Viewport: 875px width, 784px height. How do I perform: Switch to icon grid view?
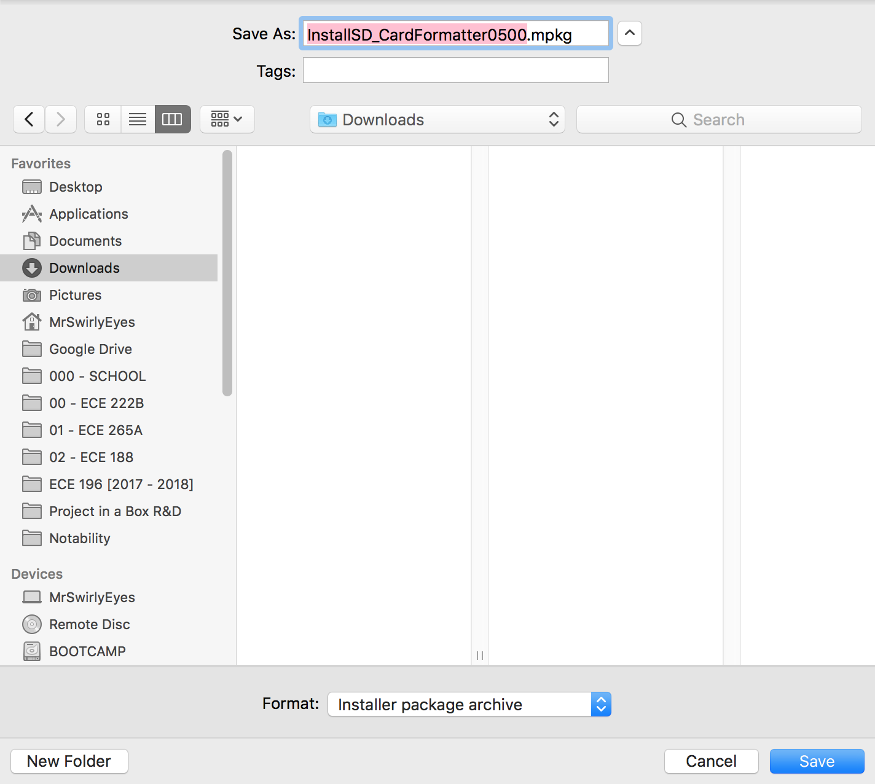103,119
